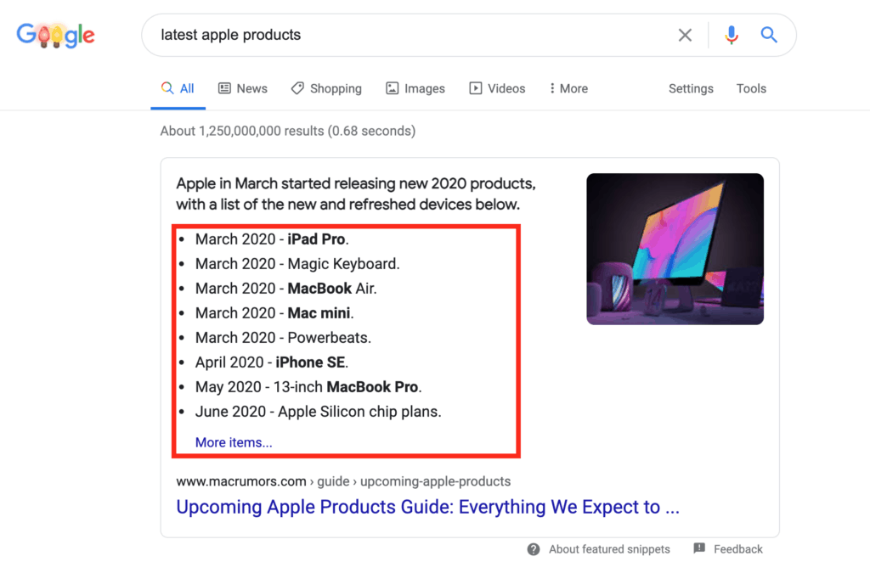The height and width of the screenshot is (573, 870).
Task: Clear the search box with X icon
Action: point(685,35)
